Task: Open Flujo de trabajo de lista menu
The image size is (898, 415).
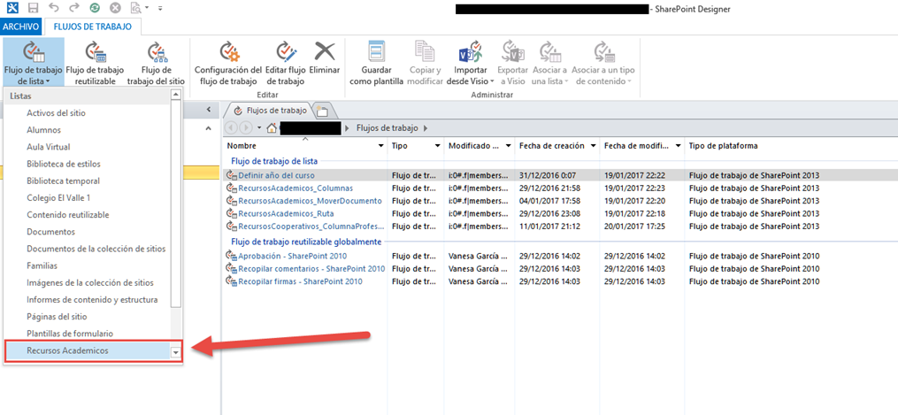Action: pyautogui.click(x=34, y=63)
